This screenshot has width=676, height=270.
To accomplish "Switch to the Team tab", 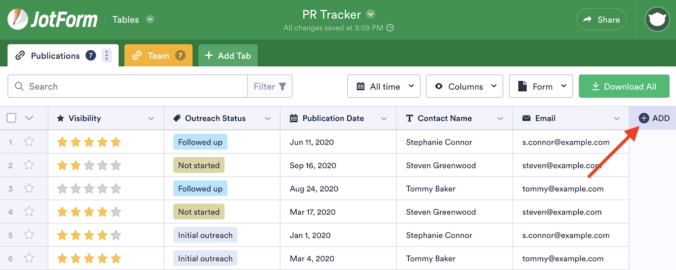I will pos(158,56).
